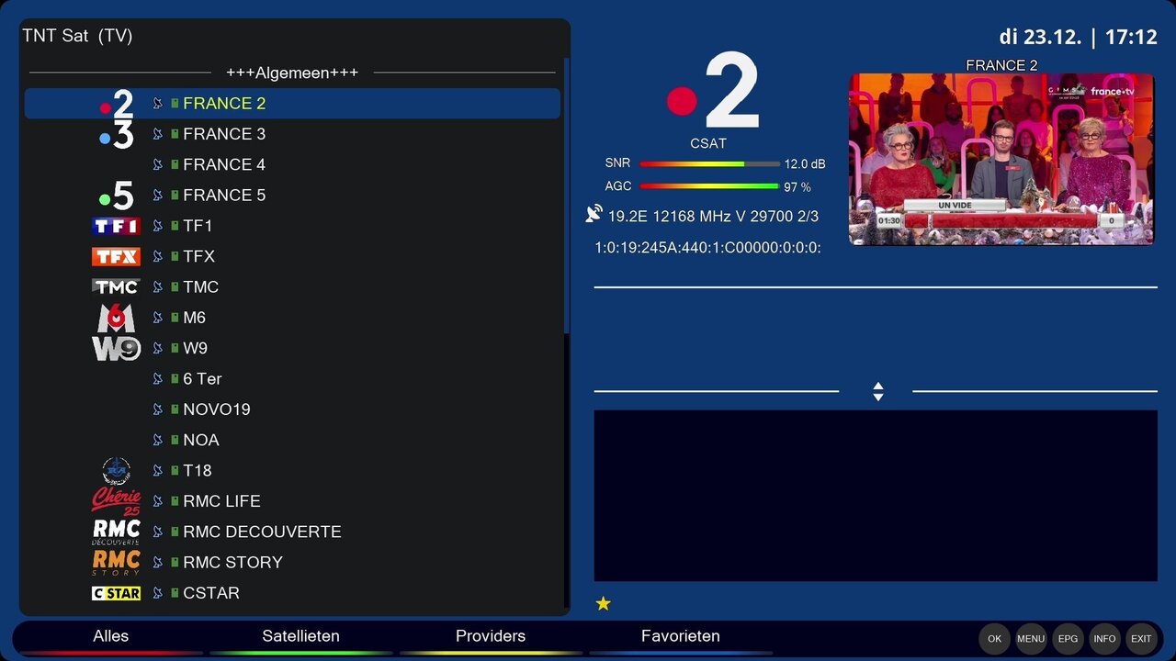Select the CSTAR channel name

coord(211,593)
